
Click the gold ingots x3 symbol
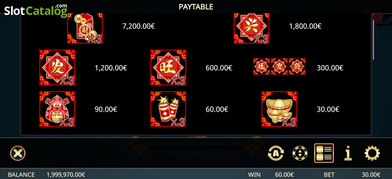[x=279, y=109]
